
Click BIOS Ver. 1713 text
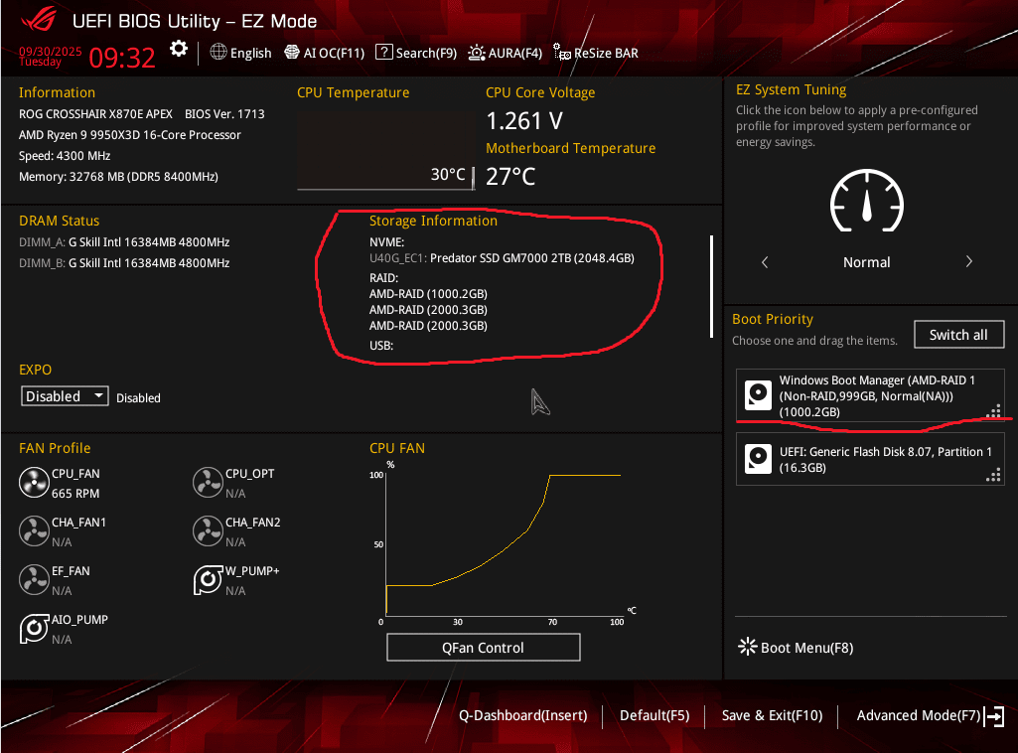(x=224, y=113)
